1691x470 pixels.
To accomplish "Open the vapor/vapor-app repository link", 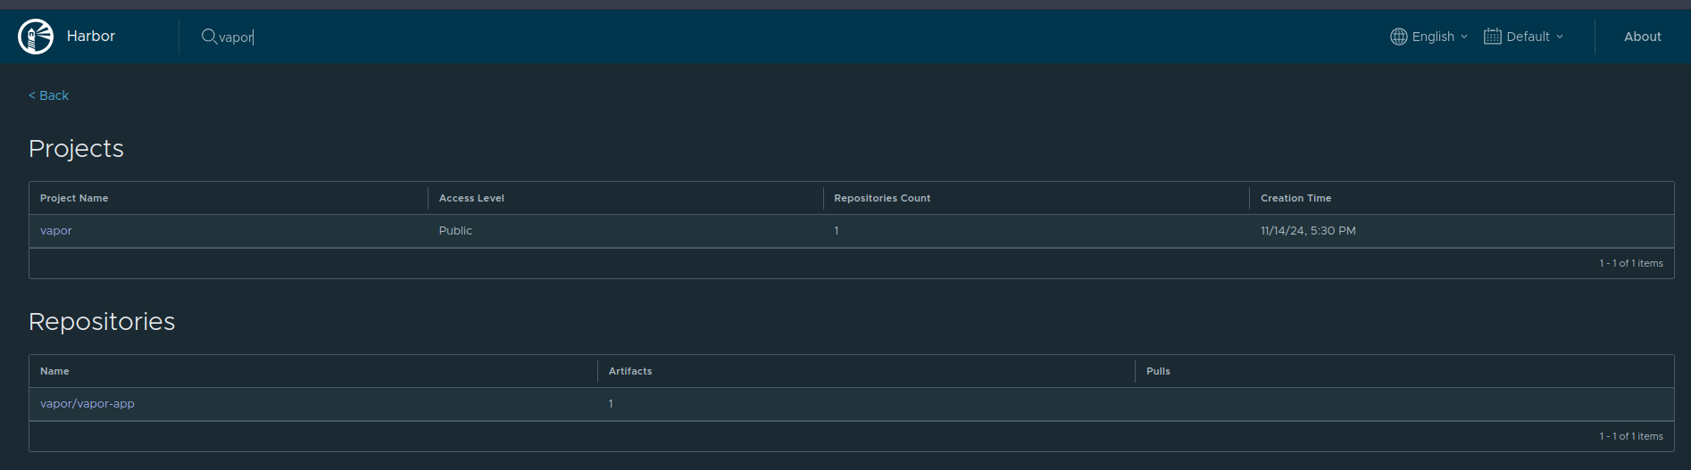I will pyautogui.click(x=87, y=404).
